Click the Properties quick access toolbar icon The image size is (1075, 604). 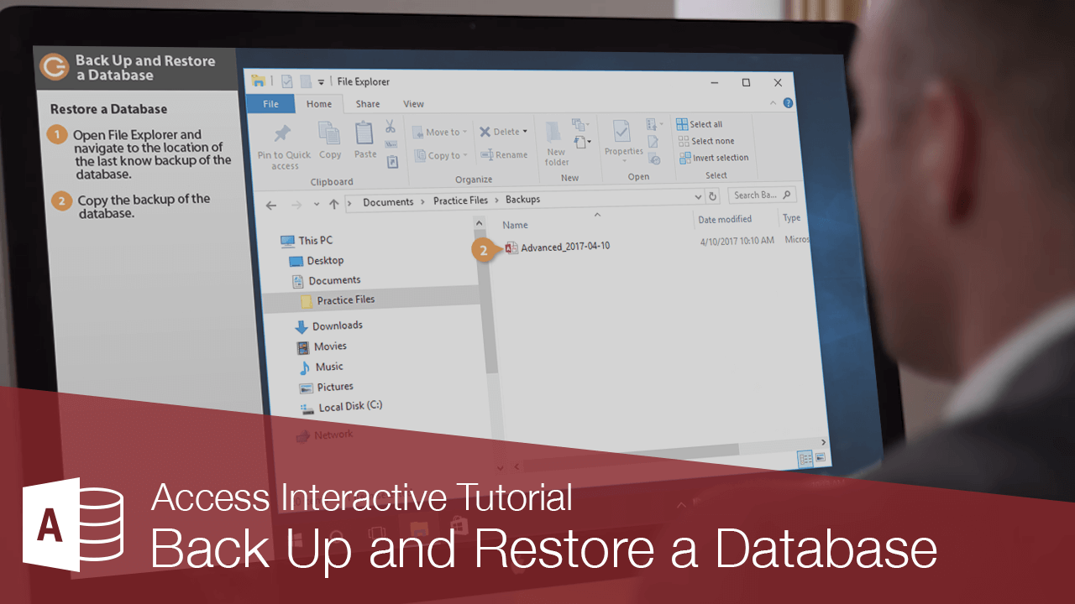286,81
